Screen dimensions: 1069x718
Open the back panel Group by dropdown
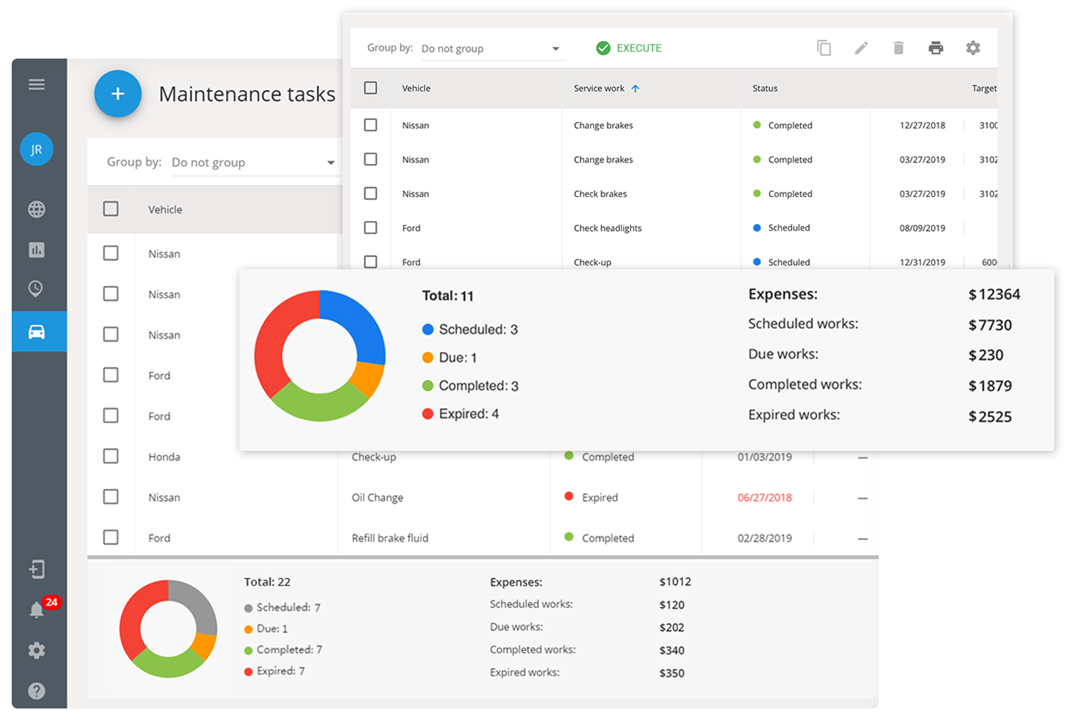point(253,162)
